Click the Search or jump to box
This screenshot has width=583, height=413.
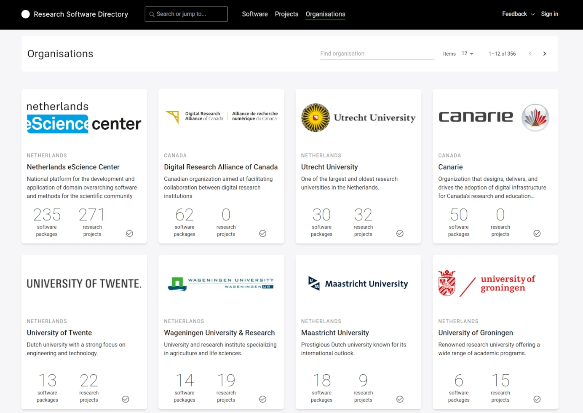point(186,14)
